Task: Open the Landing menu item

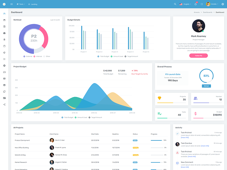Action: [32, 4]
